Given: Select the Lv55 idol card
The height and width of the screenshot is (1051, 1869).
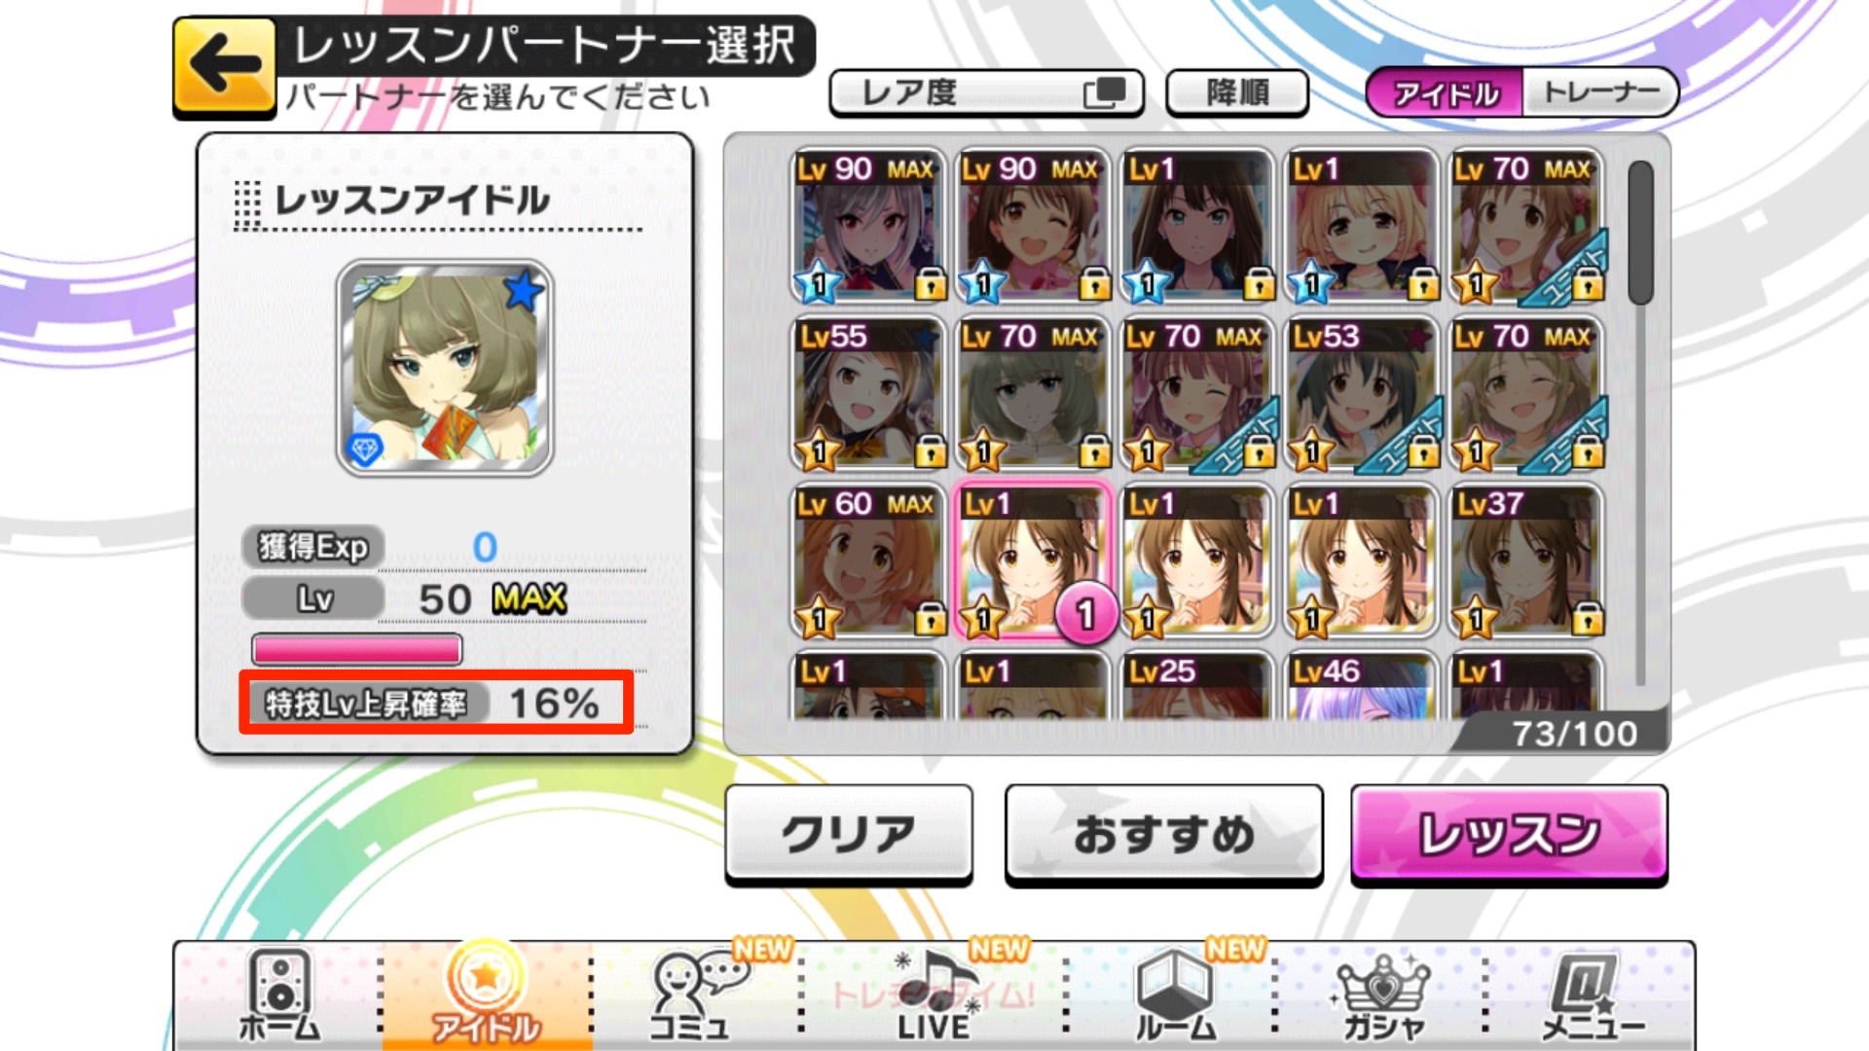Looking at the screenshot, I should (x=867, y=393).
